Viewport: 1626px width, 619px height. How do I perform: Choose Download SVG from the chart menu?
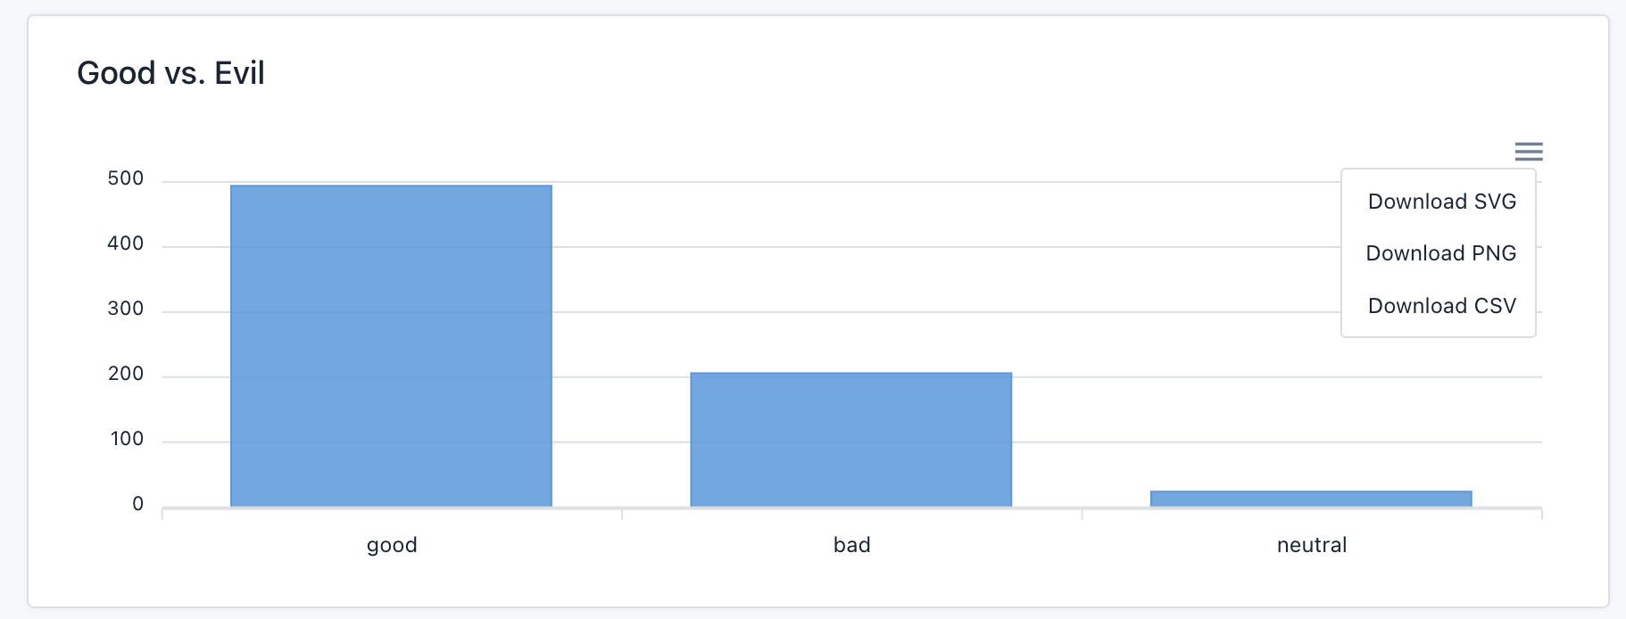[1441, 202]
